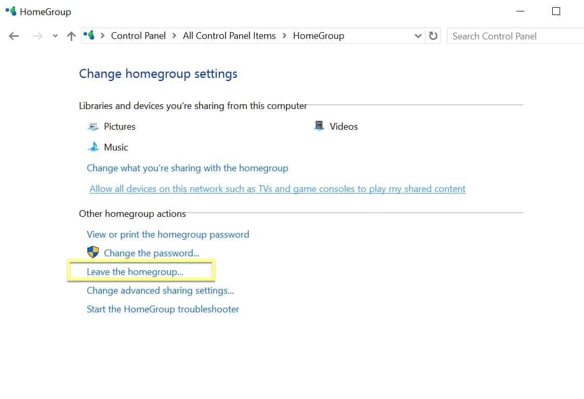The width and height of the screenshot is (584, 399).
Task: Allow all devices to play shared content
Action: click(277, 189)
